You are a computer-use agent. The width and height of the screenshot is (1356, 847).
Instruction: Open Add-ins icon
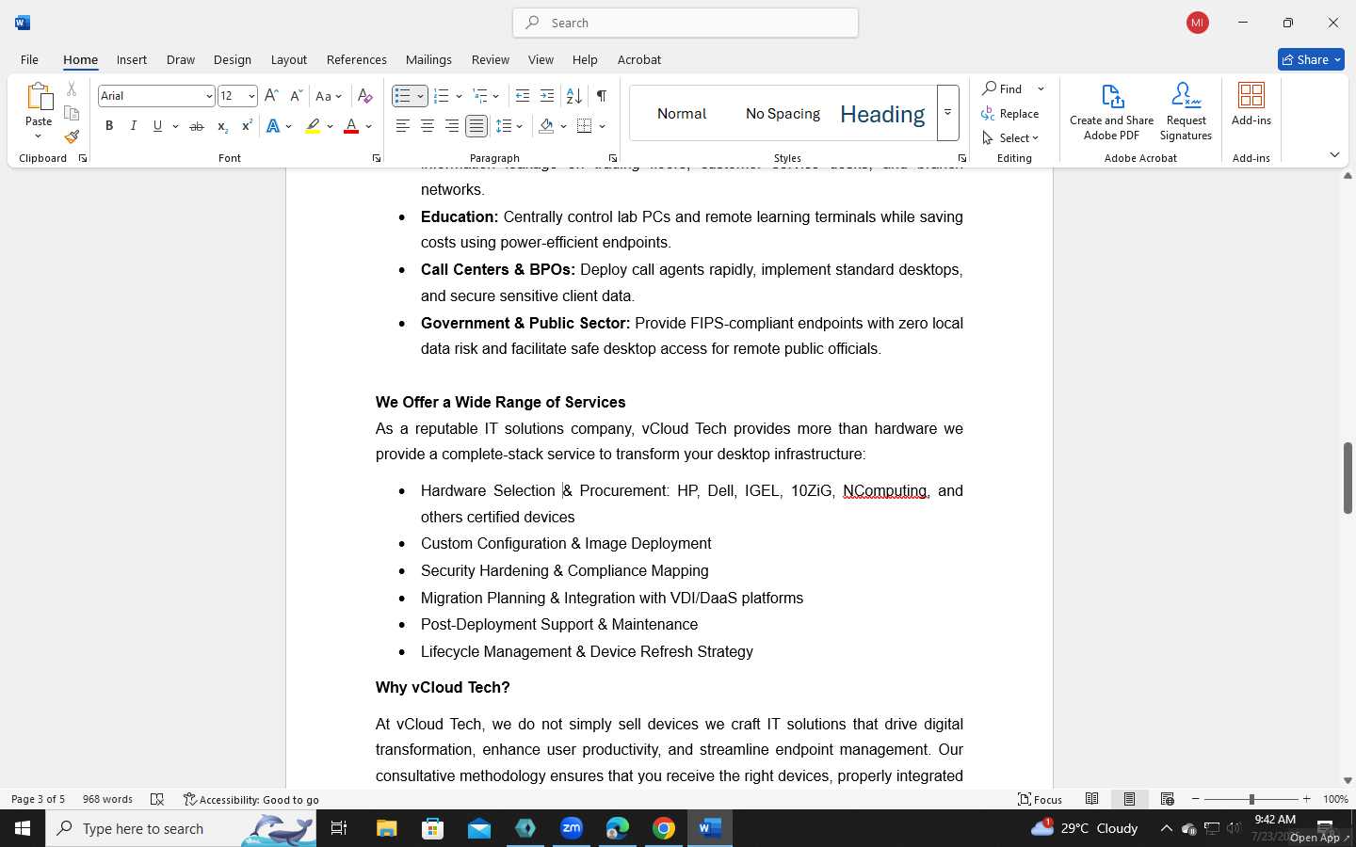(x=1251, y=104)
